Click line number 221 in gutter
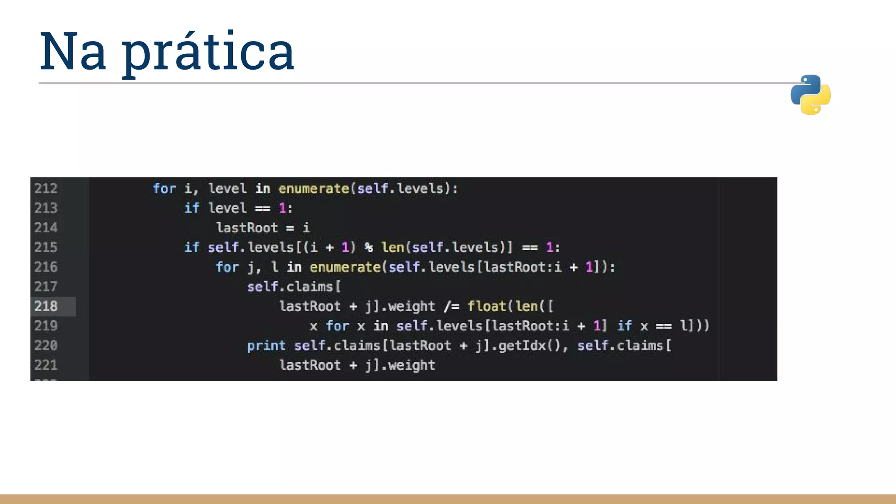 click(x=46, y=365)
